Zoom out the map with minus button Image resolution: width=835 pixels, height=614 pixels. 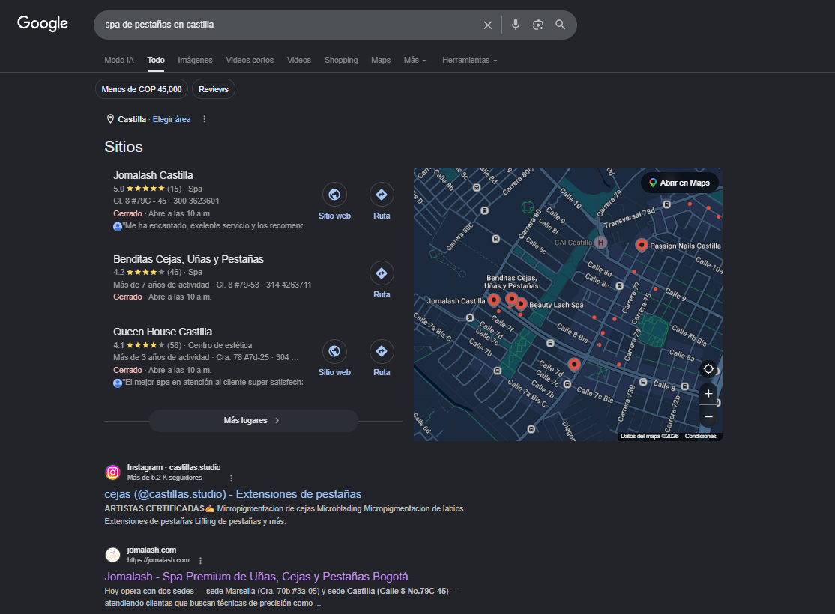tap(708, 416)
